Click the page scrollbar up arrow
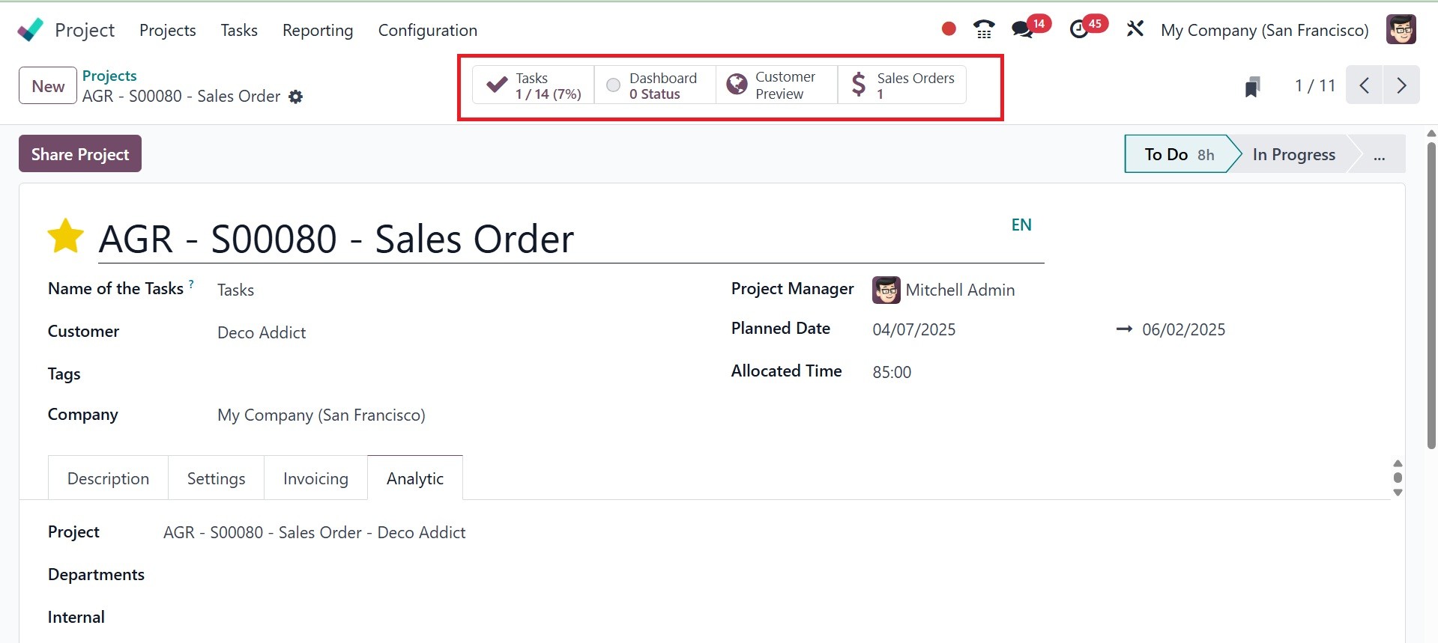Screen dimensions: 1438x643 [1431, 133]
